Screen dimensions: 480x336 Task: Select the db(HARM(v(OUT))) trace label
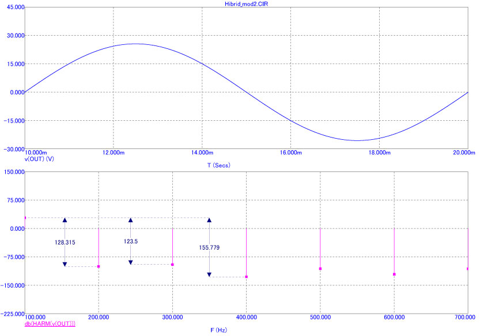50,323
